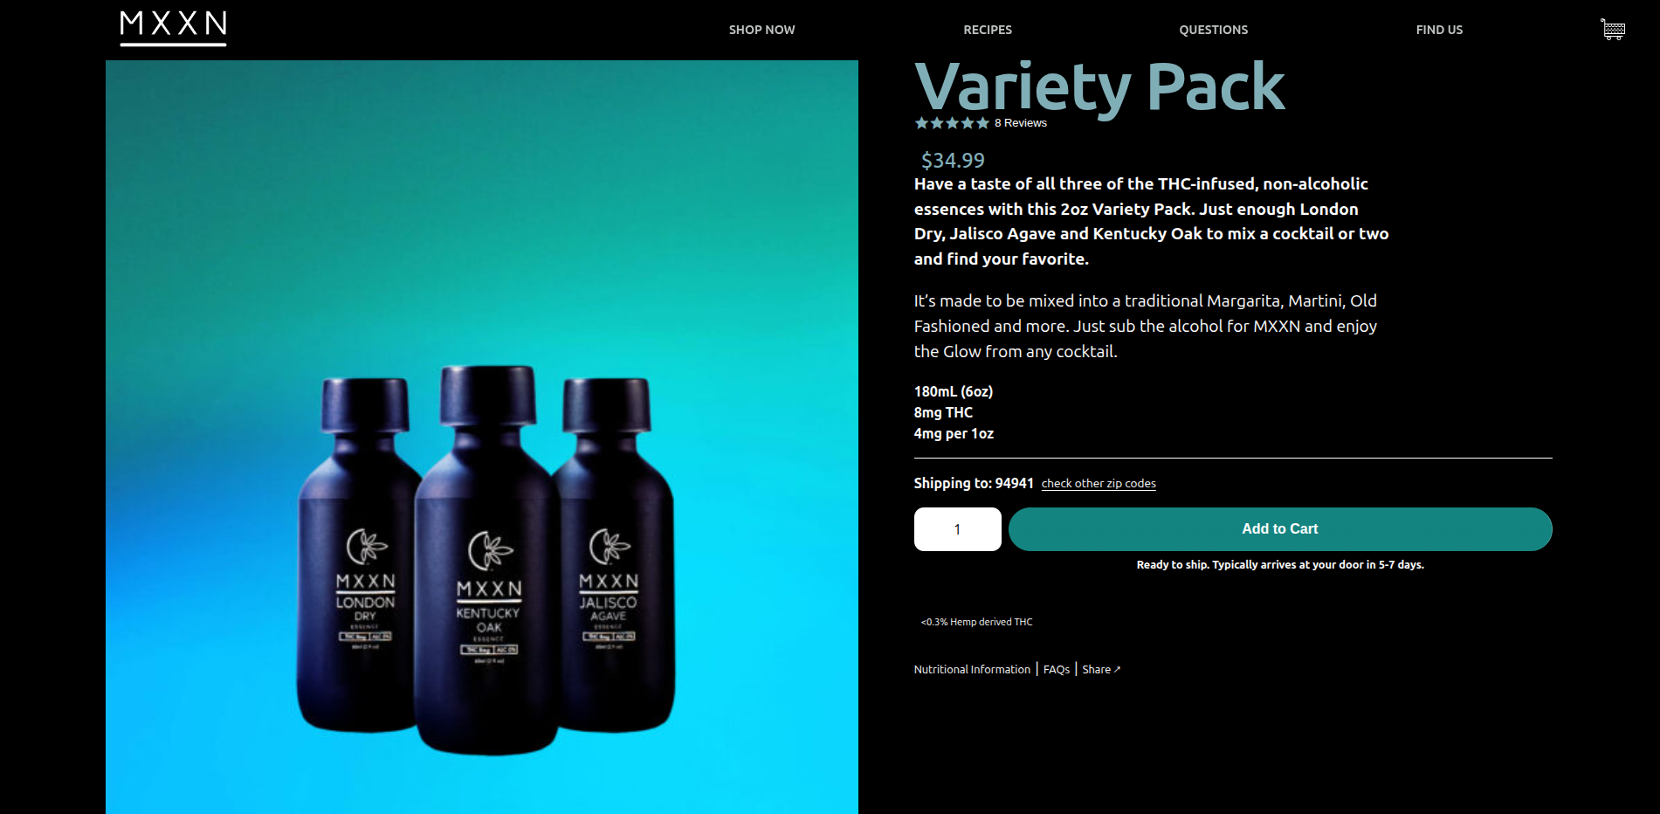
Task: Click the Share link with arrow
Action: (x=1101, y=669)
